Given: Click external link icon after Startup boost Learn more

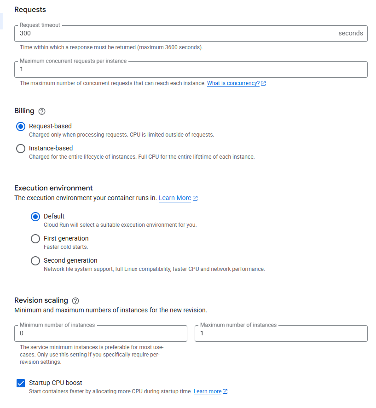Looking at the screenshot, I should 225,392.
